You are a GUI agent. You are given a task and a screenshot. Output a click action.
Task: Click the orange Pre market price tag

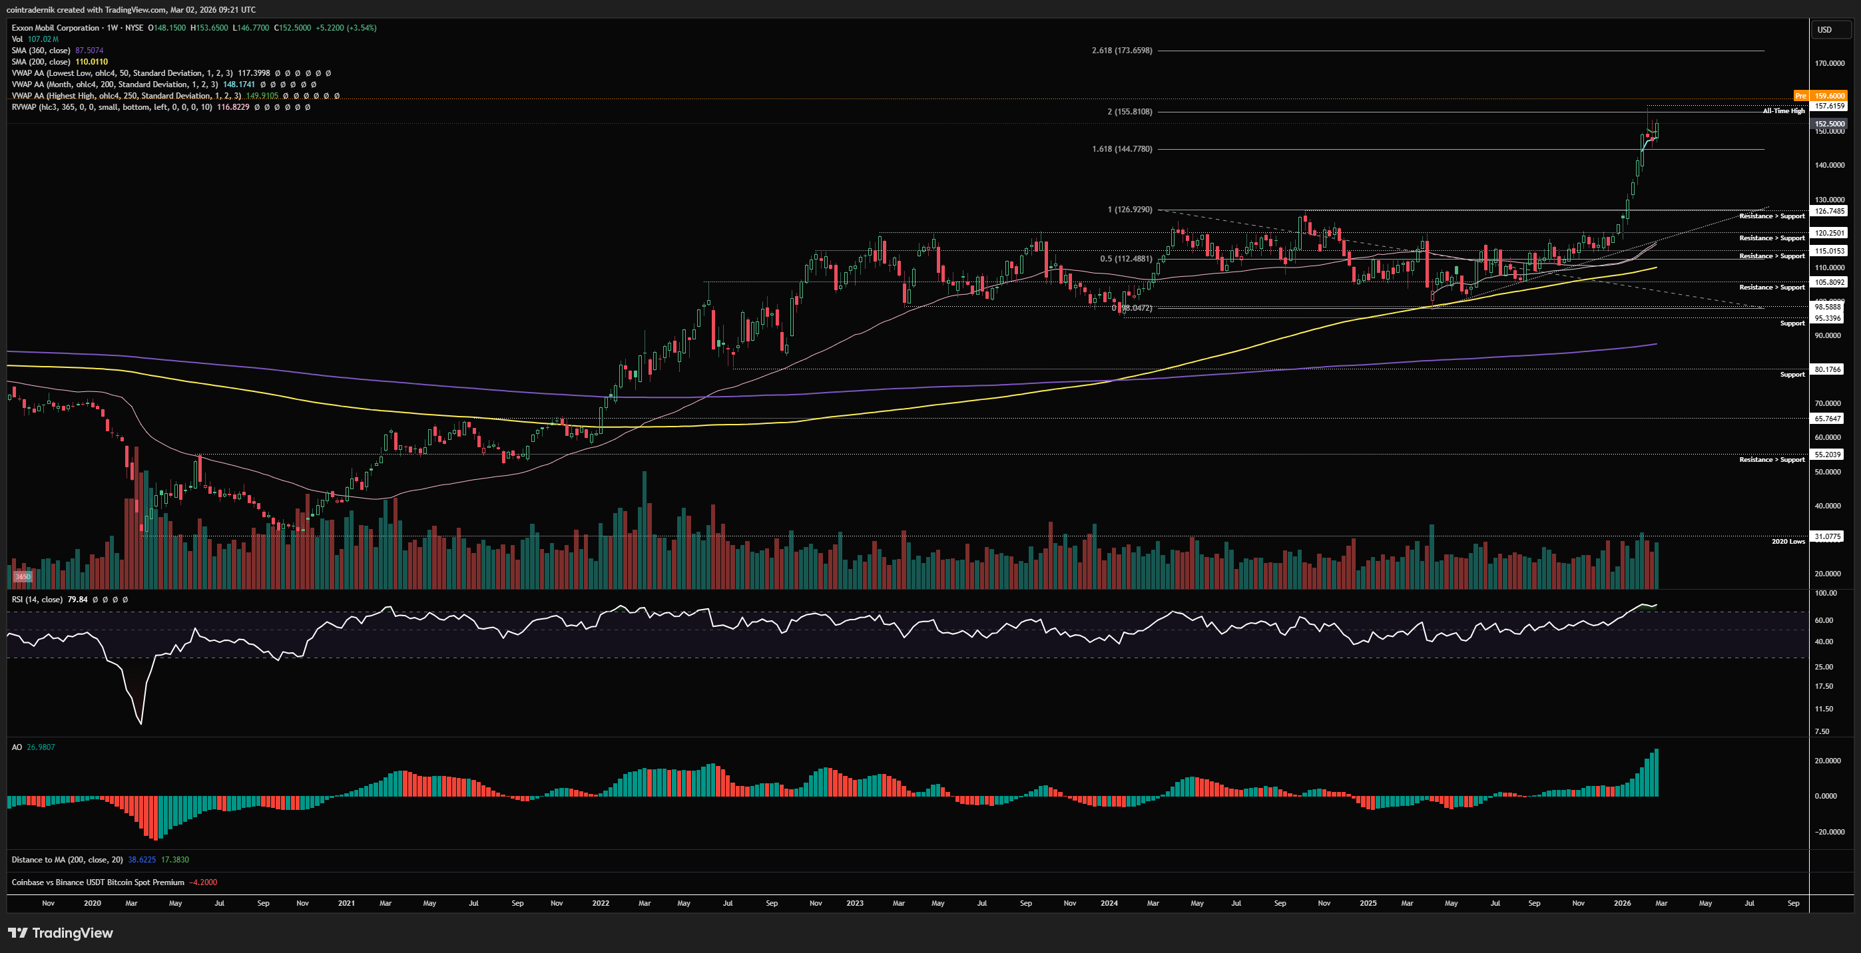pyautogui.click(x=1820, y=95)
